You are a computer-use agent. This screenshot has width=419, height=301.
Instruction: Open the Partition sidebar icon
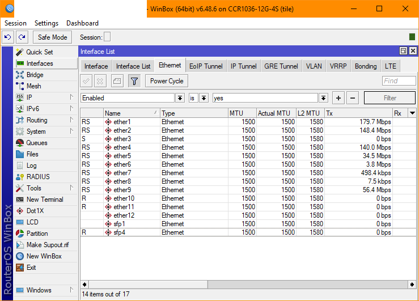pos(20,234)
